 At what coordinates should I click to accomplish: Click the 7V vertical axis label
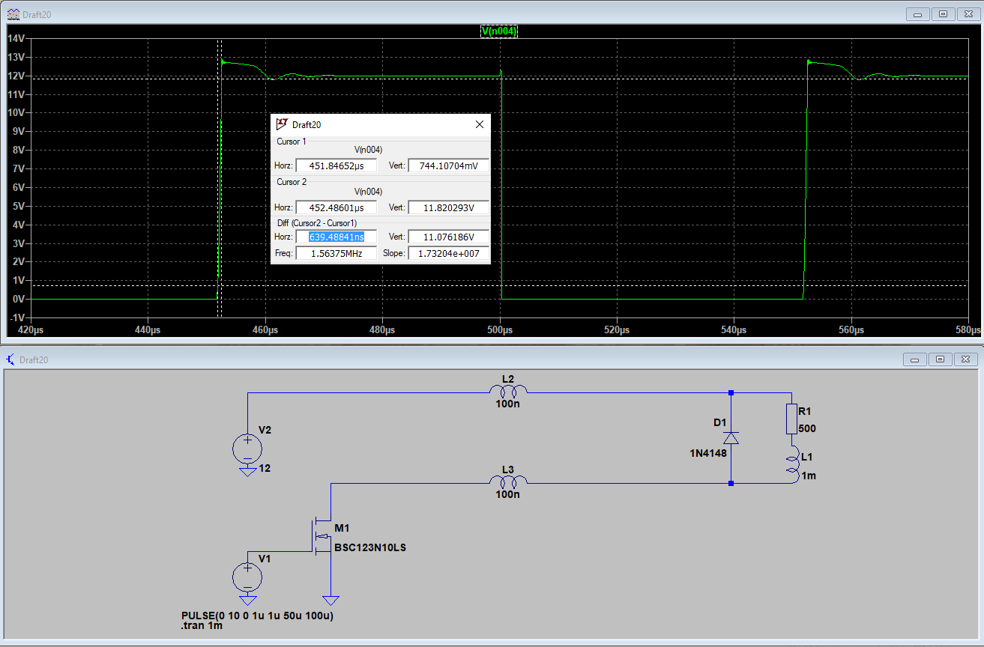pos(19,168)
